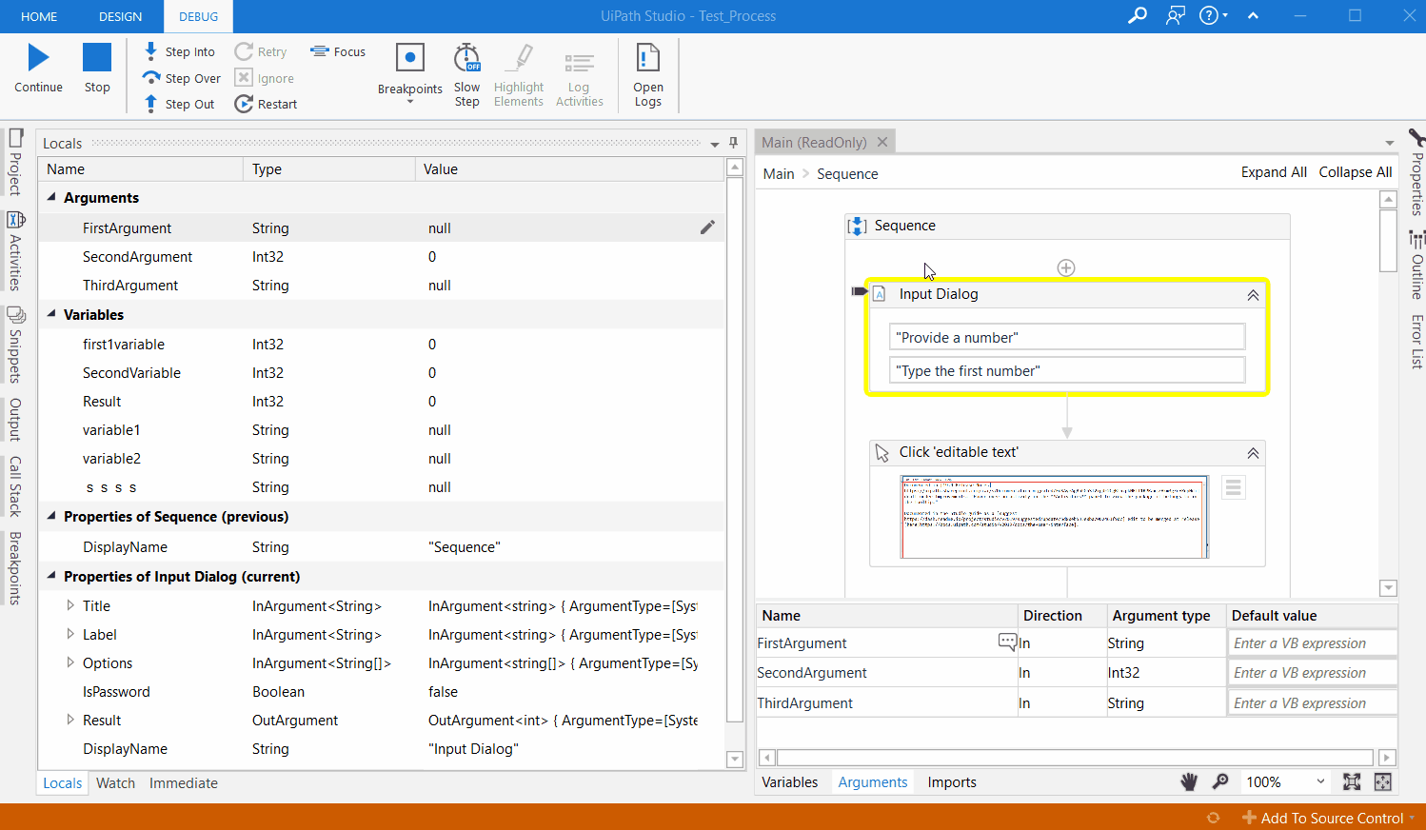Switch to the DESIGN ribbon tab
Screen dimensions: 1426x830
pyautogui.click(x=120, y=16)
